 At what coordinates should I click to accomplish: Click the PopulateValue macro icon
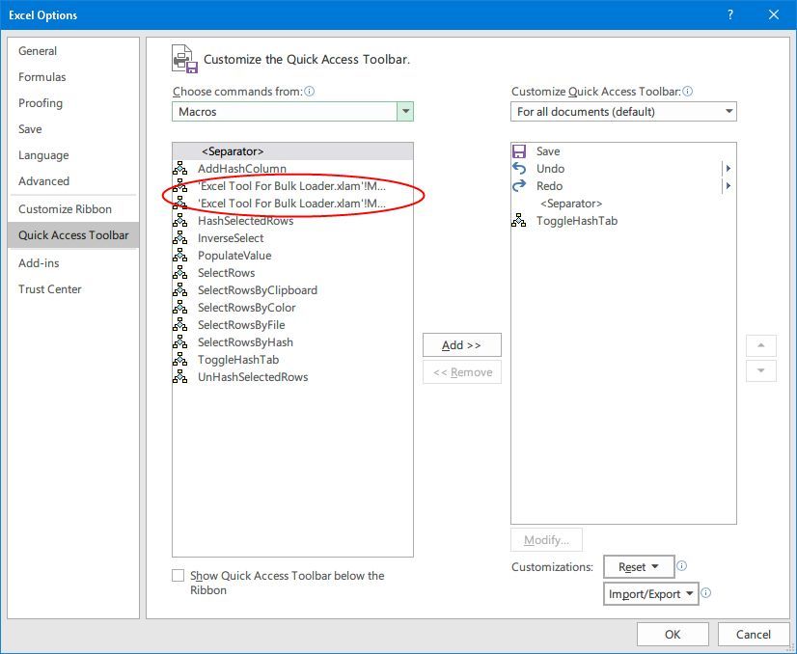(x=179, y=255)
